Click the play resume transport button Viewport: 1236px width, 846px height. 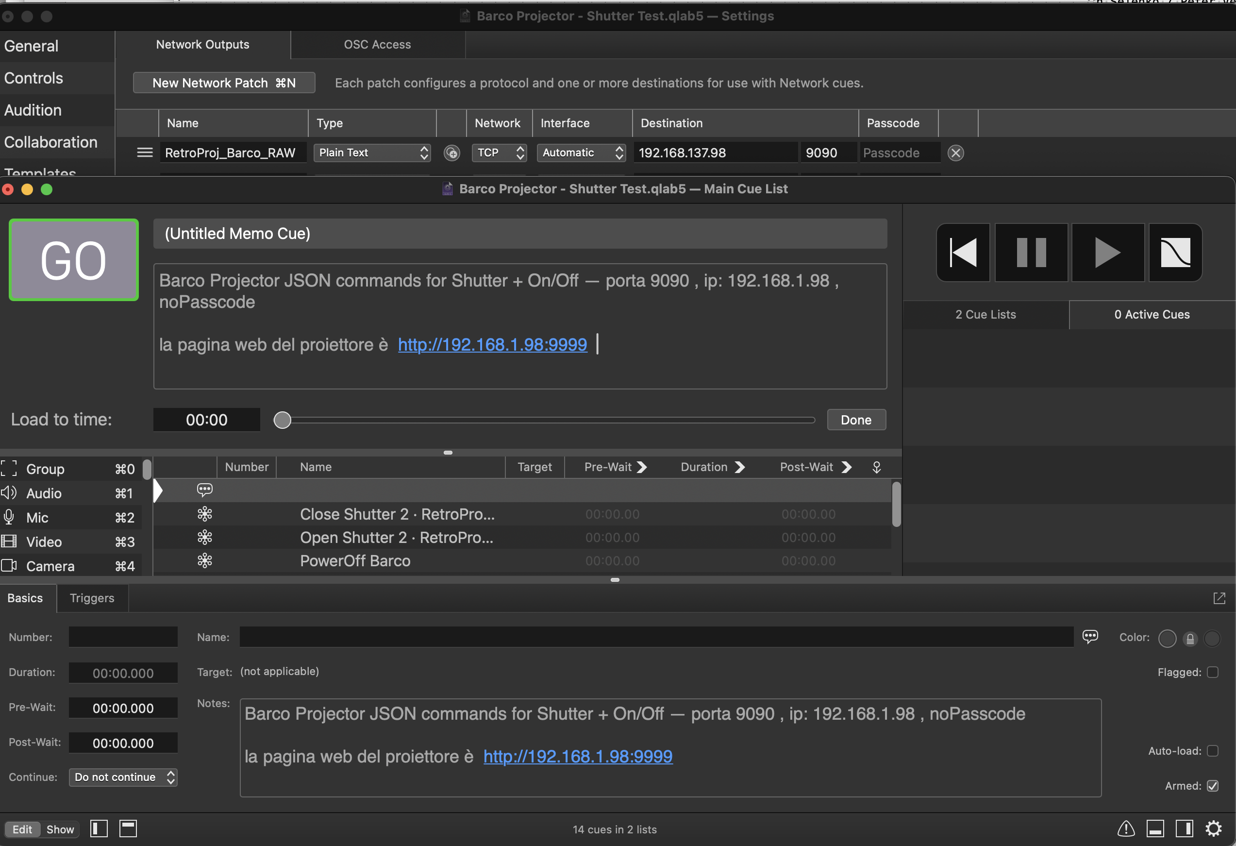(x=1108, y=252)
